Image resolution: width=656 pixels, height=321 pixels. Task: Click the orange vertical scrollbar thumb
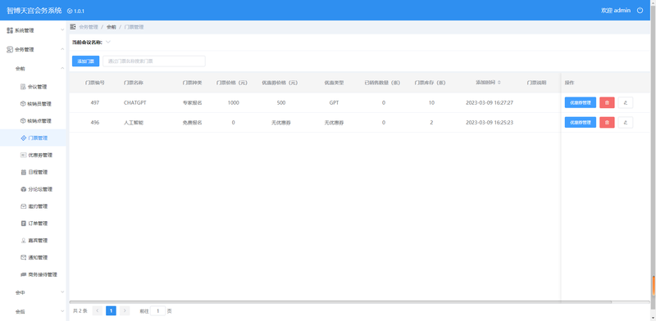pyautogui.click(x=654, y=286)
